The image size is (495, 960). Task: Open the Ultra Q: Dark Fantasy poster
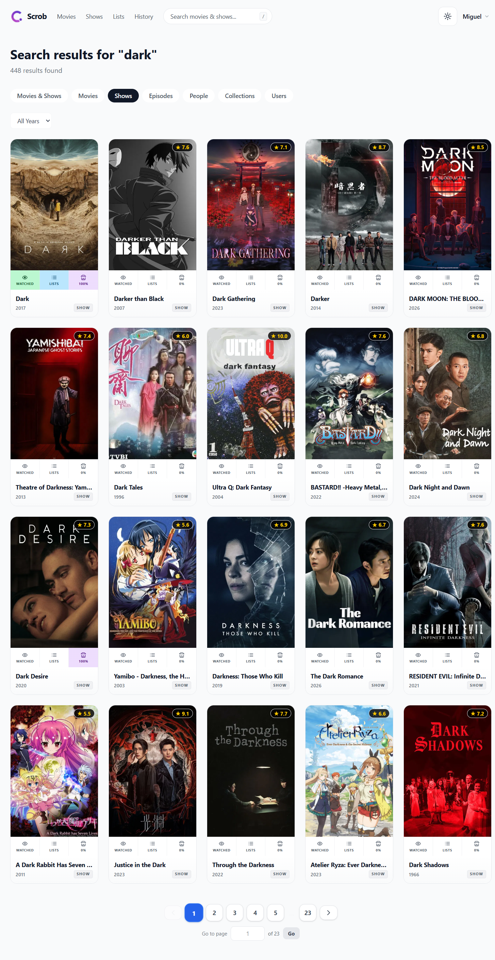click(251, 394)
